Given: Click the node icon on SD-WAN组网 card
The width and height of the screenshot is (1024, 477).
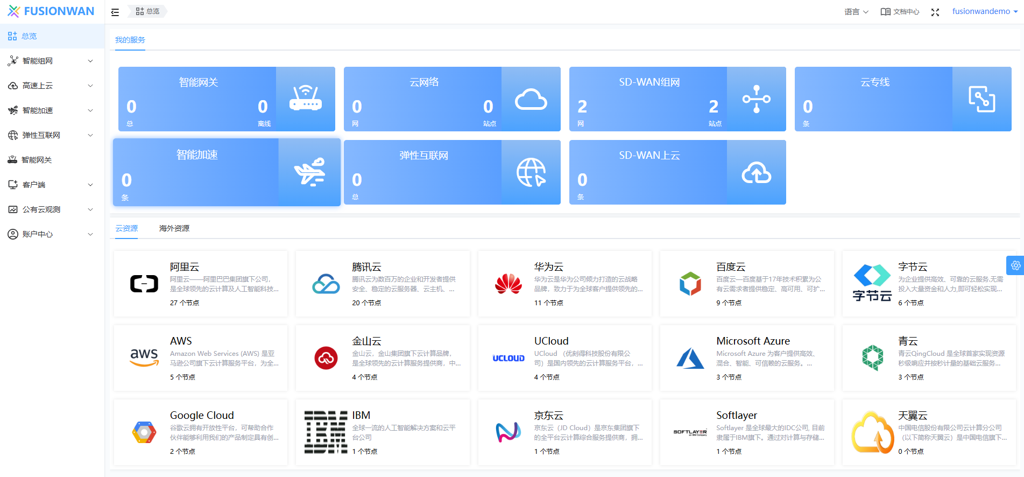Looking at the screenshot, I should pos(757,99).
